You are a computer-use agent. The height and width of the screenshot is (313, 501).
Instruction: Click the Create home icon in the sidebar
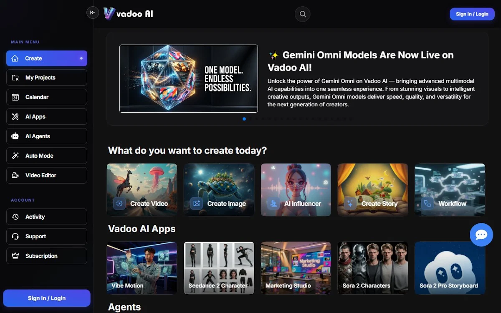point(15,58)
